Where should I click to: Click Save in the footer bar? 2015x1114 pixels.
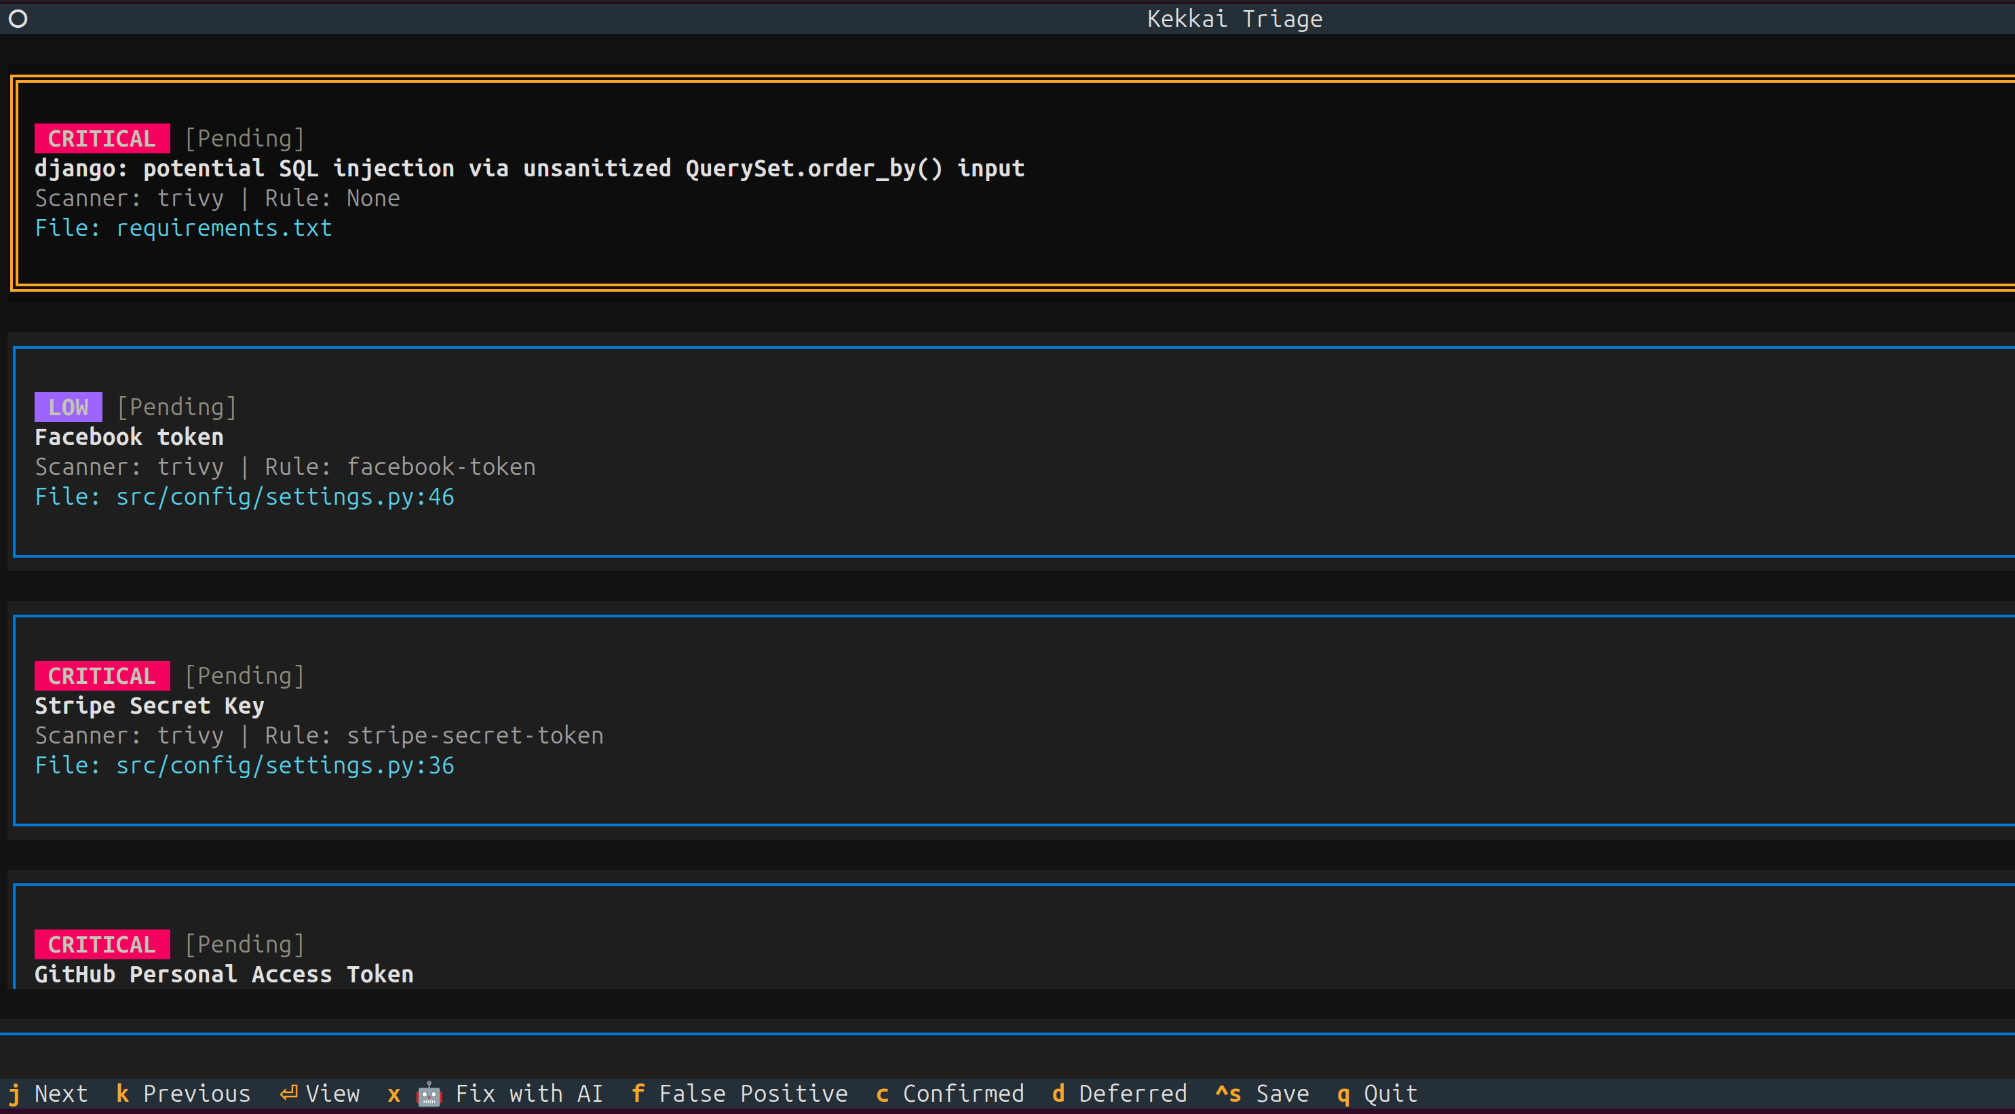coord(1282,1094)
